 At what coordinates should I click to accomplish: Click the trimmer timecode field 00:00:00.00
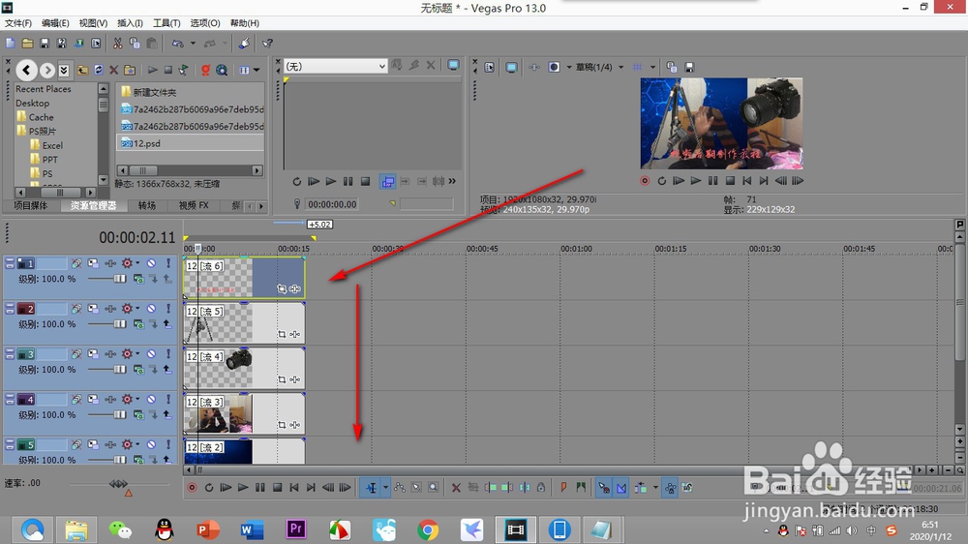click(332, 204)
